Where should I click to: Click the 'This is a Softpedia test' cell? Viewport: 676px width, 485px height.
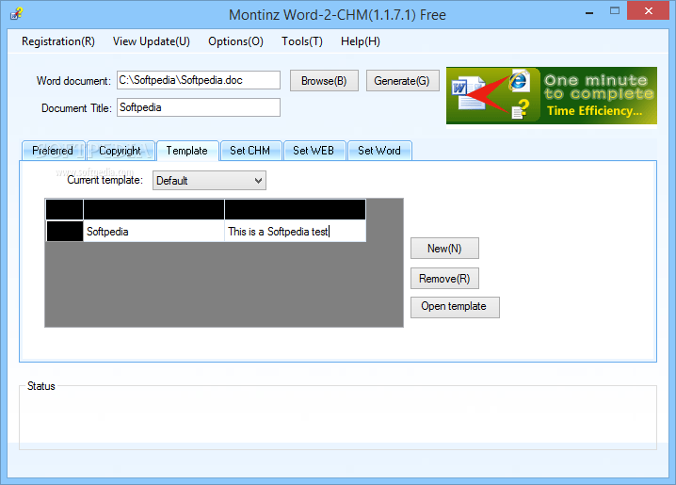(x=296, y=232)
